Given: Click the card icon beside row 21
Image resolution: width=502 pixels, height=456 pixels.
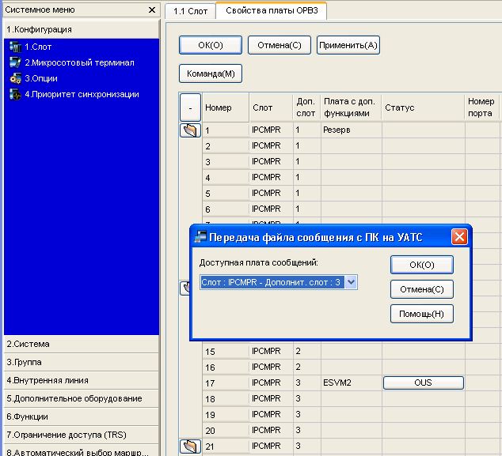Looking at the screenshot, I should coord(191,446).
